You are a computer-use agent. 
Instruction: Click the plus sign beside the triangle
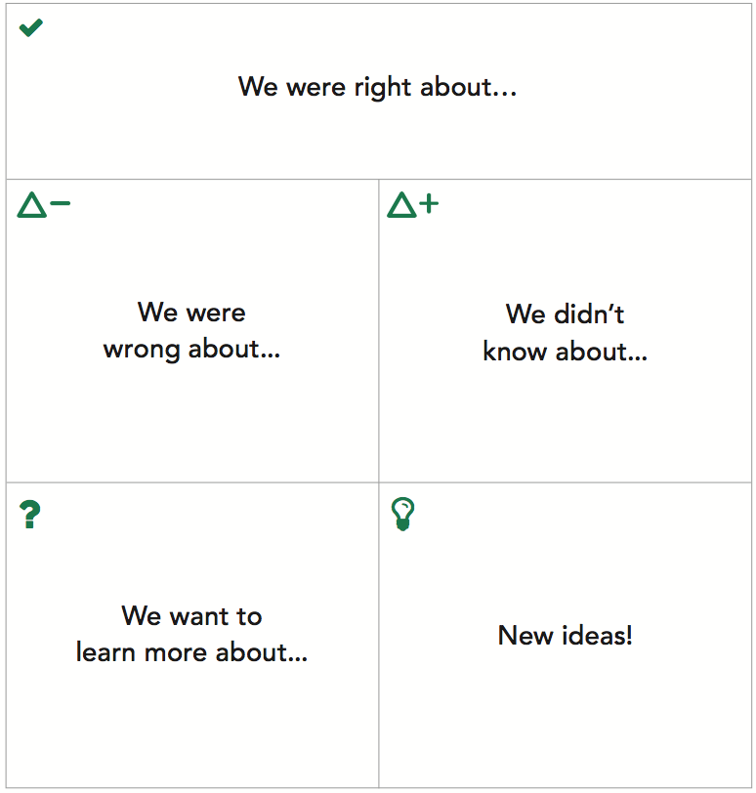pos(429,204)
